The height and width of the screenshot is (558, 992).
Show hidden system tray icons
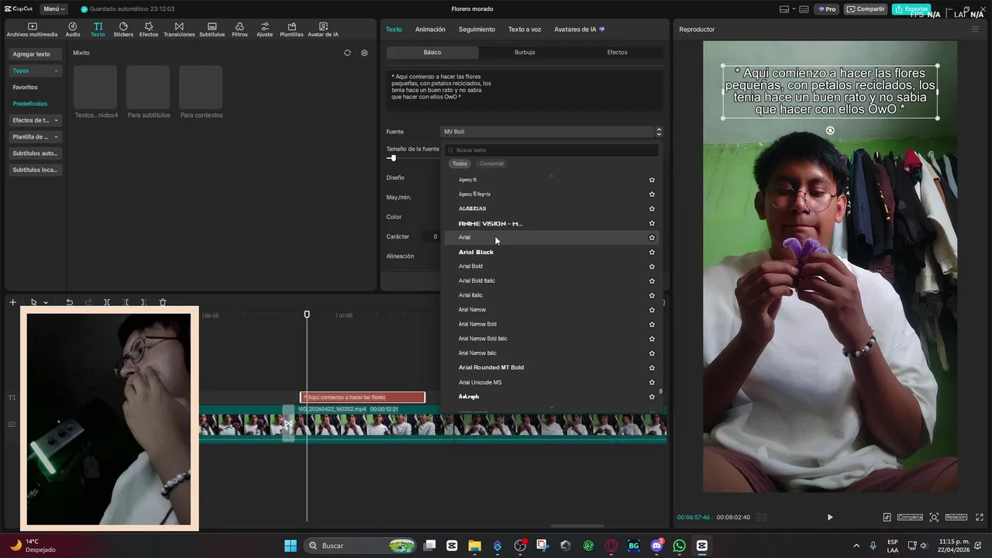(x=856, y=546)
